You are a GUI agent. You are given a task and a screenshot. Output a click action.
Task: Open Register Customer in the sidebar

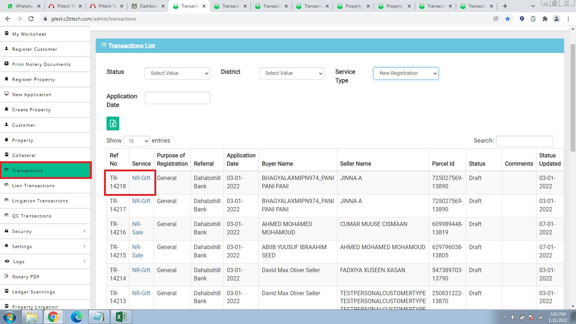point(45,49)
